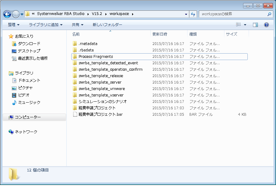This screenshot has height=188, width=276.
Task: Expand arrow after Systemwalker RBA Studio breadcrumb
Action: click(x=88, y=14)
